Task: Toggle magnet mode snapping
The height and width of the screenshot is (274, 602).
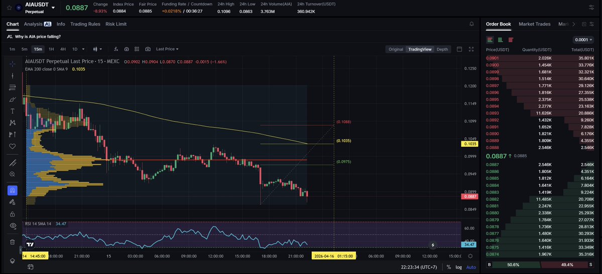Action: 12,190
